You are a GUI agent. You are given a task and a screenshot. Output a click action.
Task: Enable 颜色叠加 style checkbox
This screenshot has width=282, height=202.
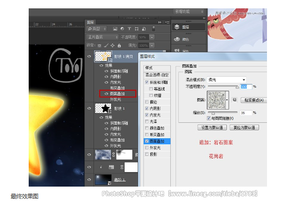click(147, 128)
